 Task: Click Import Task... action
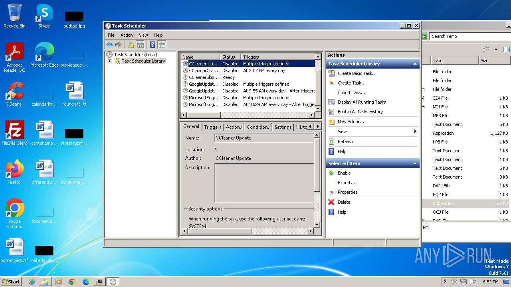[x=351, y=92]
